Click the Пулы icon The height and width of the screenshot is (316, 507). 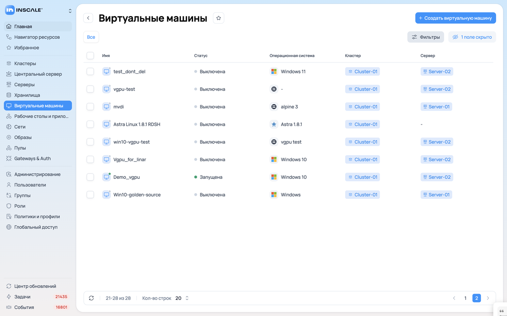[9, 148]
